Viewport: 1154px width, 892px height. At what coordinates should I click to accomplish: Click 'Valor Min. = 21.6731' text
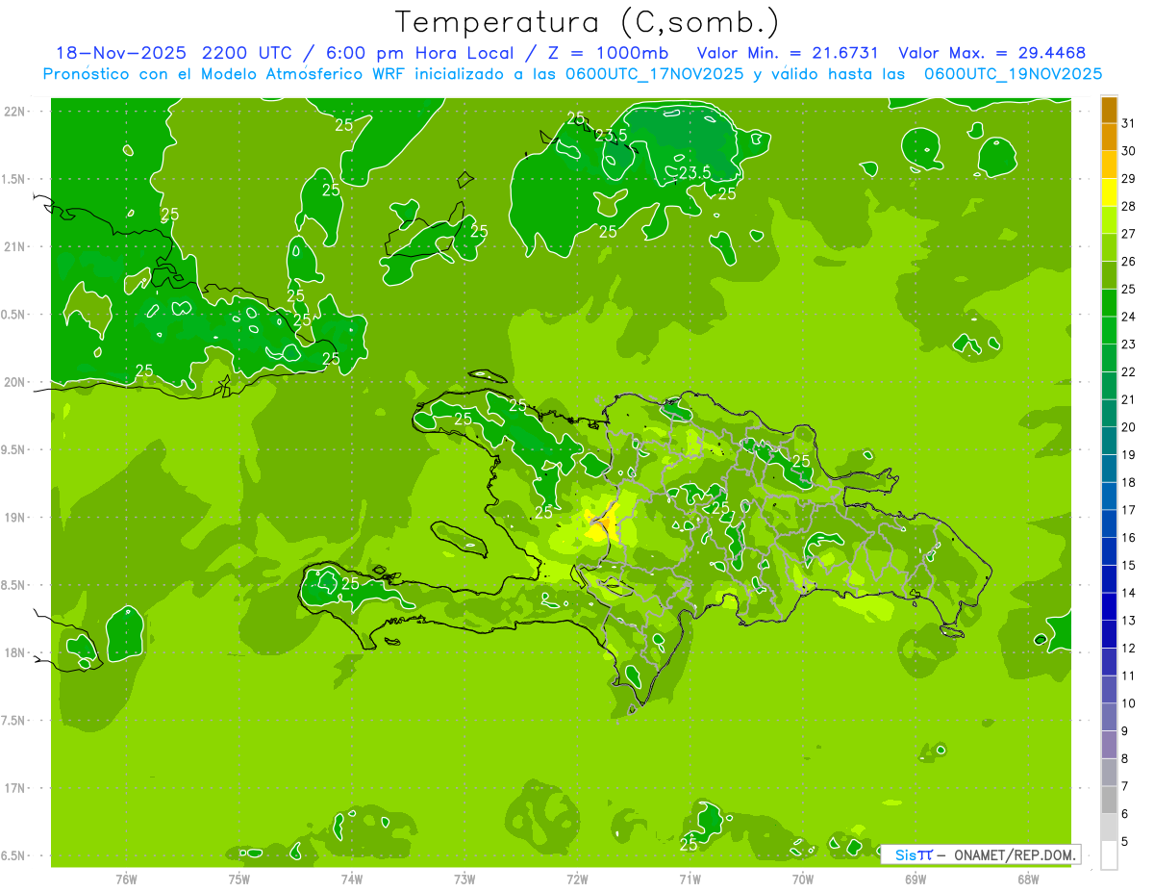point(788,53)
